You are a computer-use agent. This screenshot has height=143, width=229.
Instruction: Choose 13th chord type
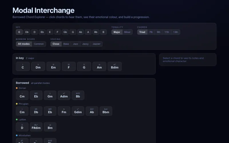175,32
